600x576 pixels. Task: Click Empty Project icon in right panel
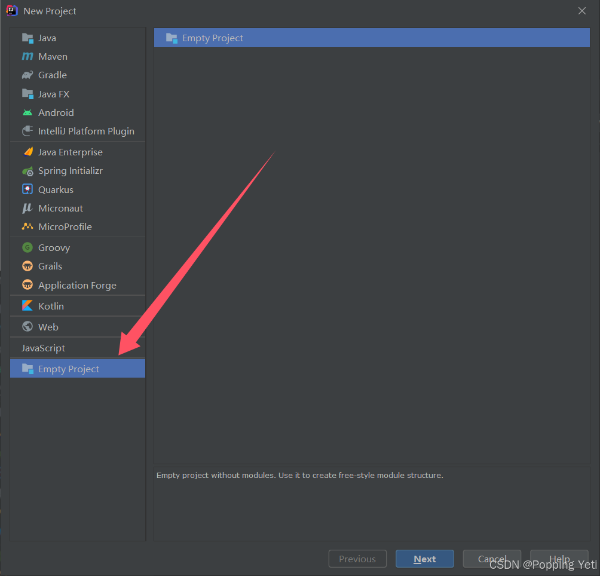[x=172, y=38]
